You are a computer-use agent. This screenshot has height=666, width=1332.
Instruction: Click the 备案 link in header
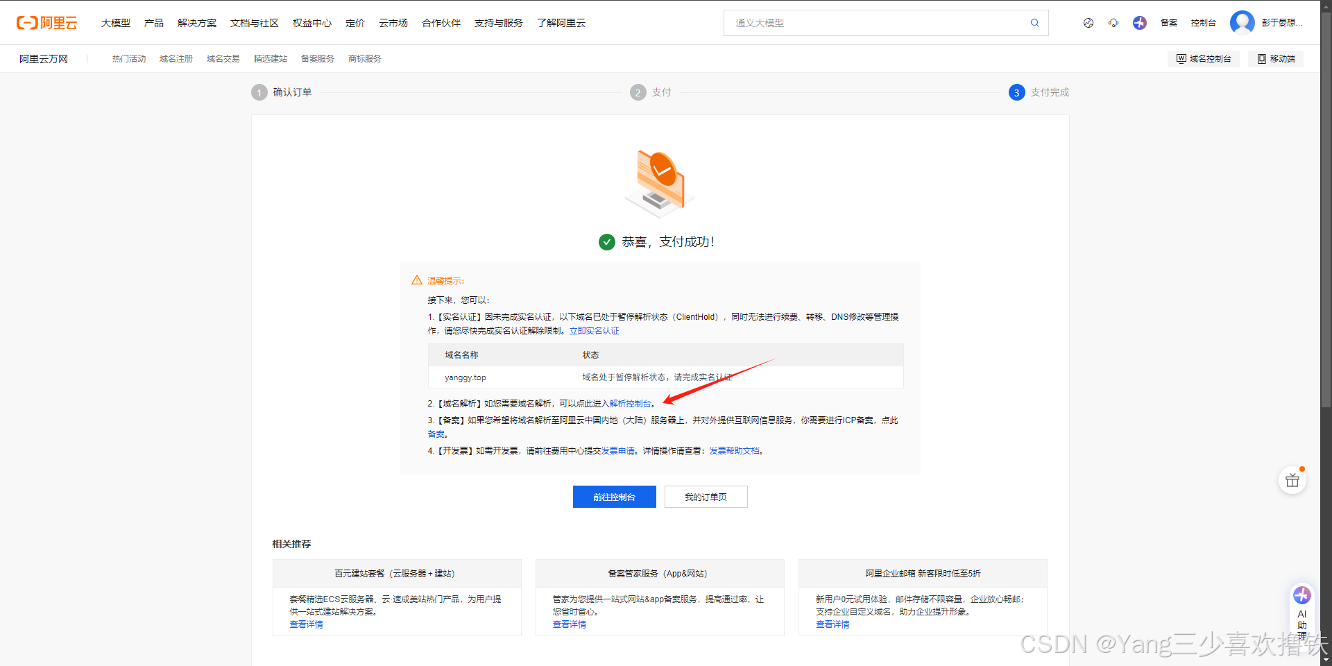click(x=1169, y=23)
